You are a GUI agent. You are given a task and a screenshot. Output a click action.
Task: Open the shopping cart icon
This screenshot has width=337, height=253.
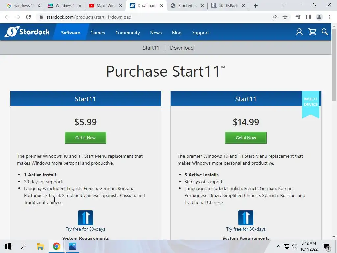pos(312,32)
